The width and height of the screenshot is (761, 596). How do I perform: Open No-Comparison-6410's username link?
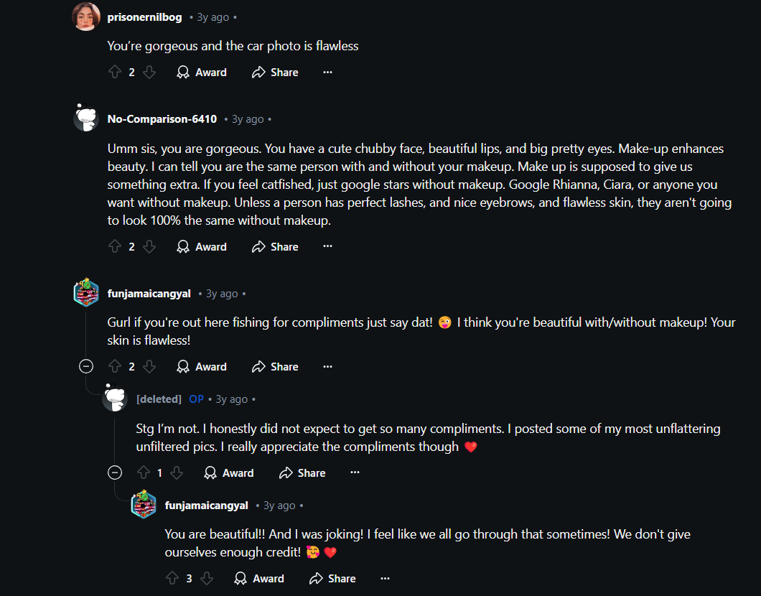point(162,119)
